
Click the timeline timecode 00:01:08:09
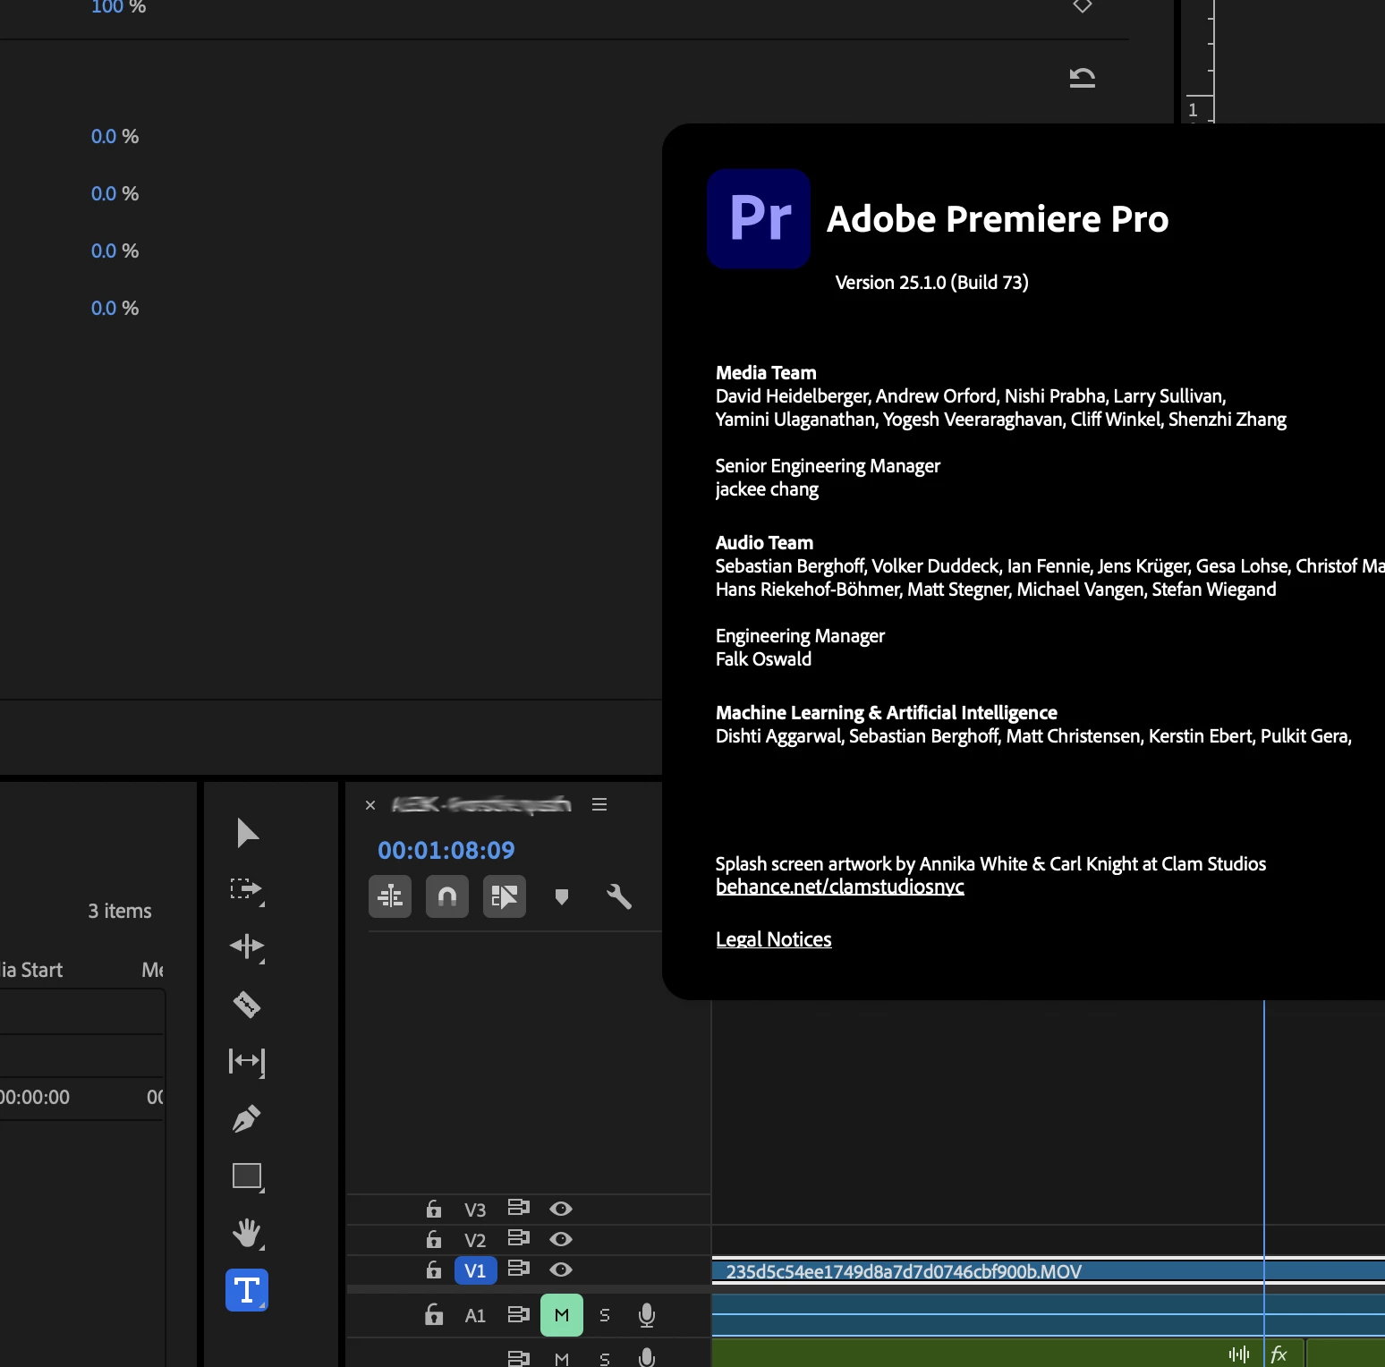tap(446, 850)
